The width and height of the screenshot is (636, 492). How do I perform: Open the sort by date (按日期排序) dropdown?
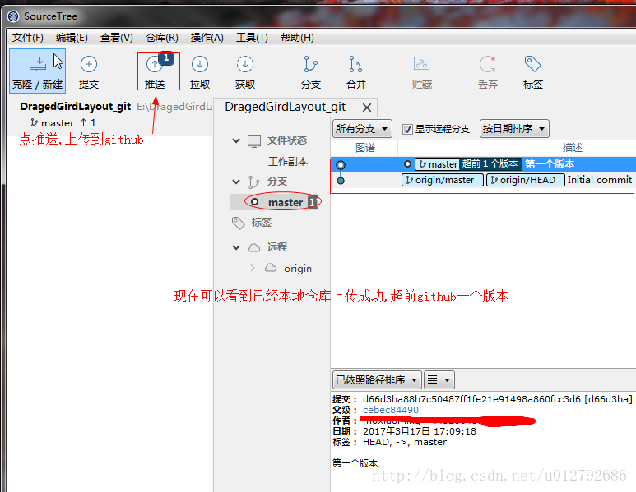point(514,129)
